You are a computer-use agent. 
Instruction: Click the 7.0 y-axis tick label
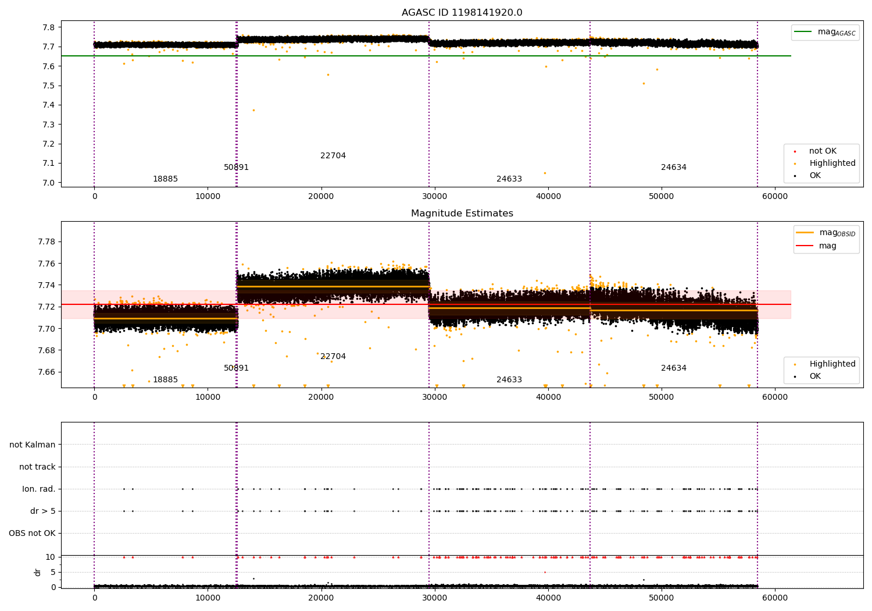[49, 183]
